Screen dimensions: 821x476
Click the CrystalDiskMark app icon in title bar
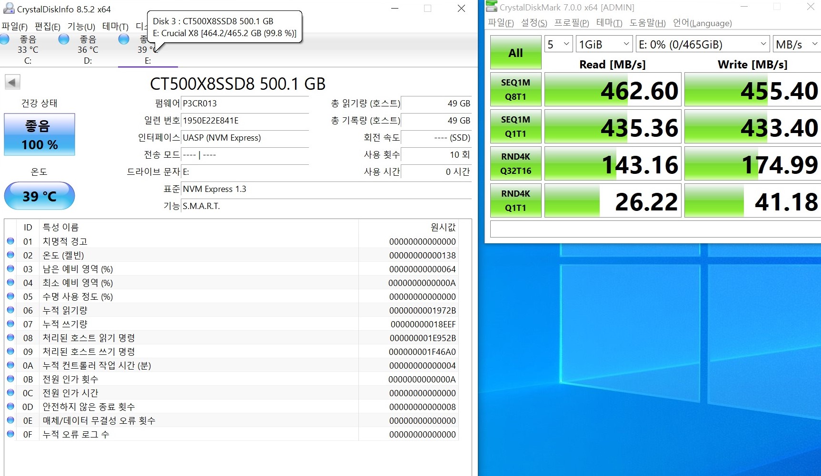pos(492,7)
